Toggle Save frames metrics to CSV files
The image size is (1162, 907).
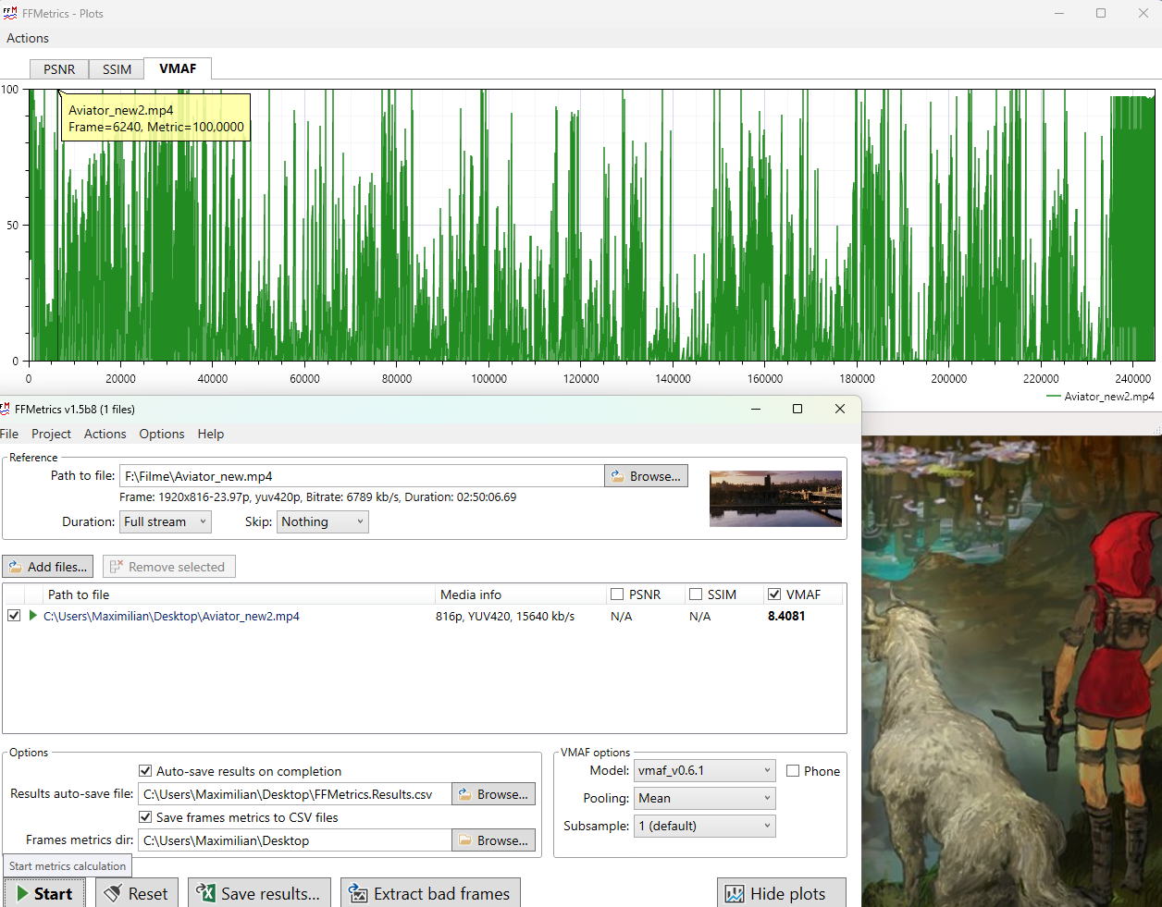point(145,817)
